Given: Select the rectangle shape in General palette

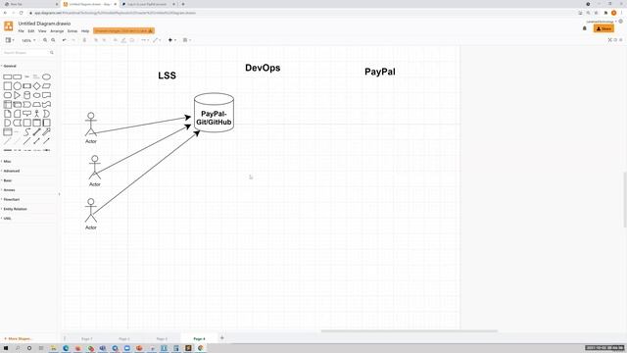Looking at the screenshot, I should coord(8,76).
